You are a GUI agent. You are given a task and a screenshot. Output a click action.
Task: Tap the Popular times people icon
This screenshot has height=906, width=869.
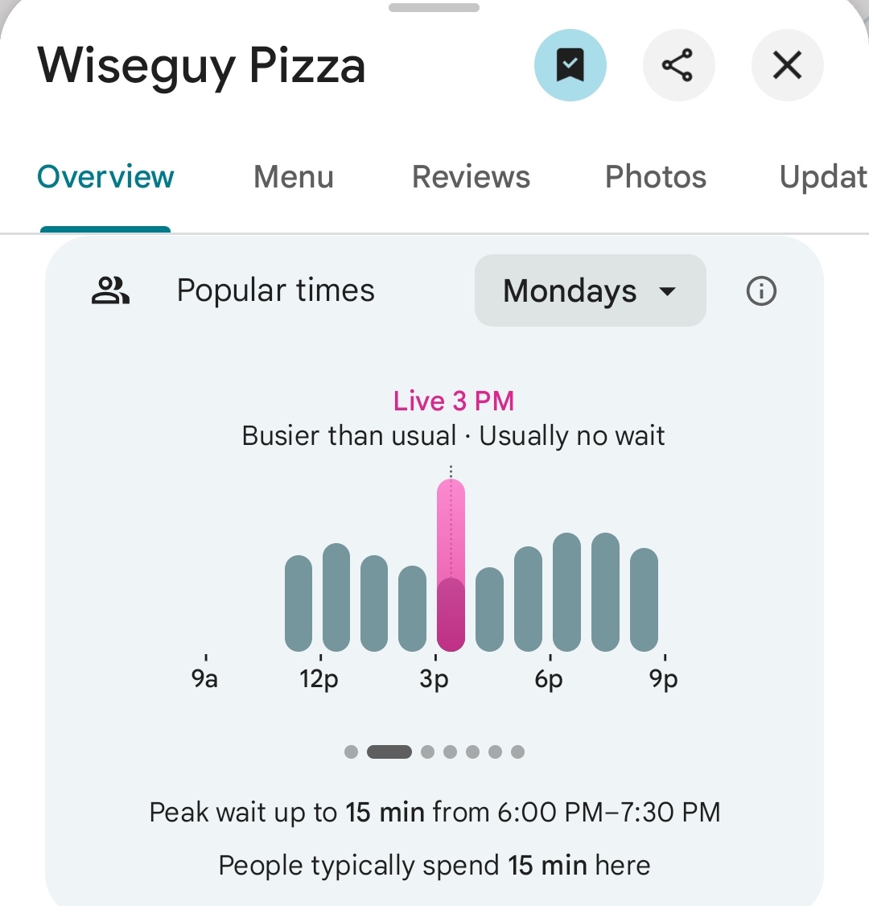(x=110, y=290)
